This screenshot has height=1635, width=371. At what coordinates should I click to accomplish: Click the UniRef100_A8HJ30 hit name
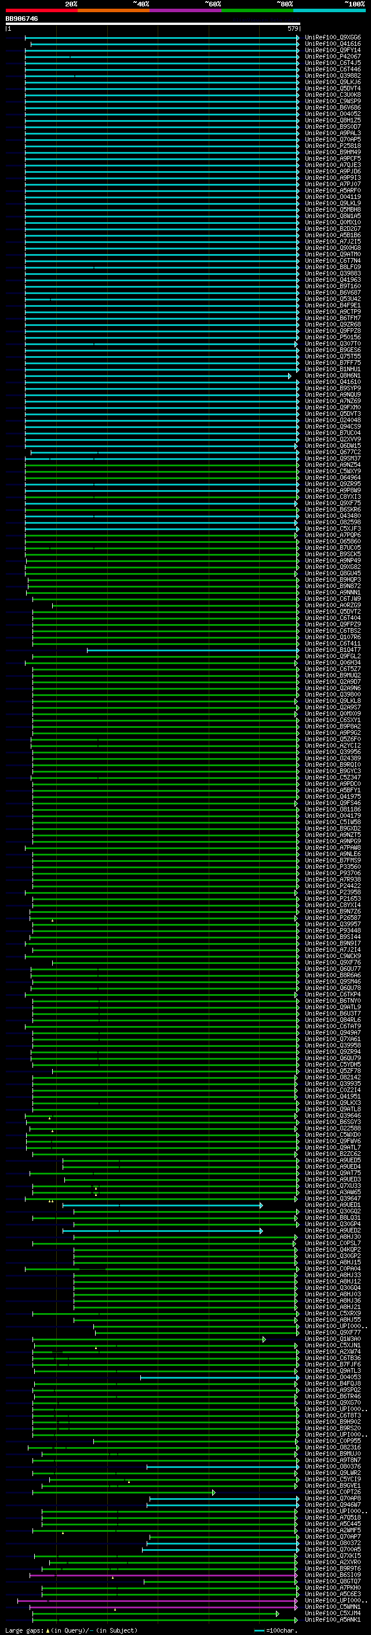[x=333, y=1237]
